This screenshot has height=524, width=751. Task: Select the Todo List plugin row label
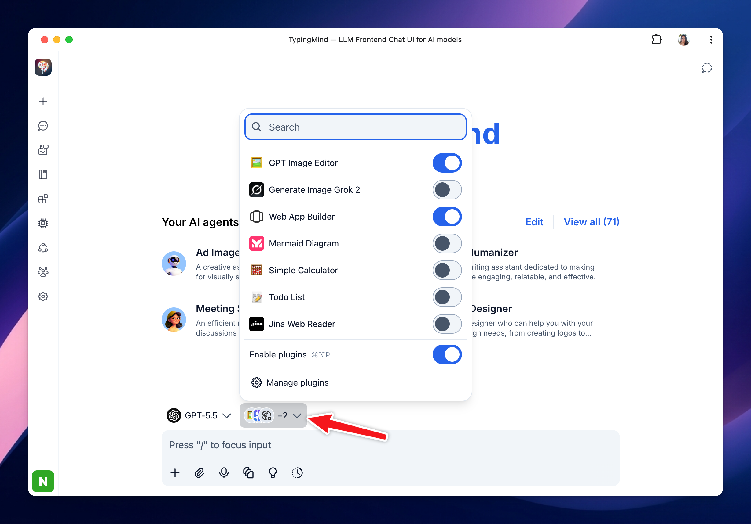pos(287,297)
